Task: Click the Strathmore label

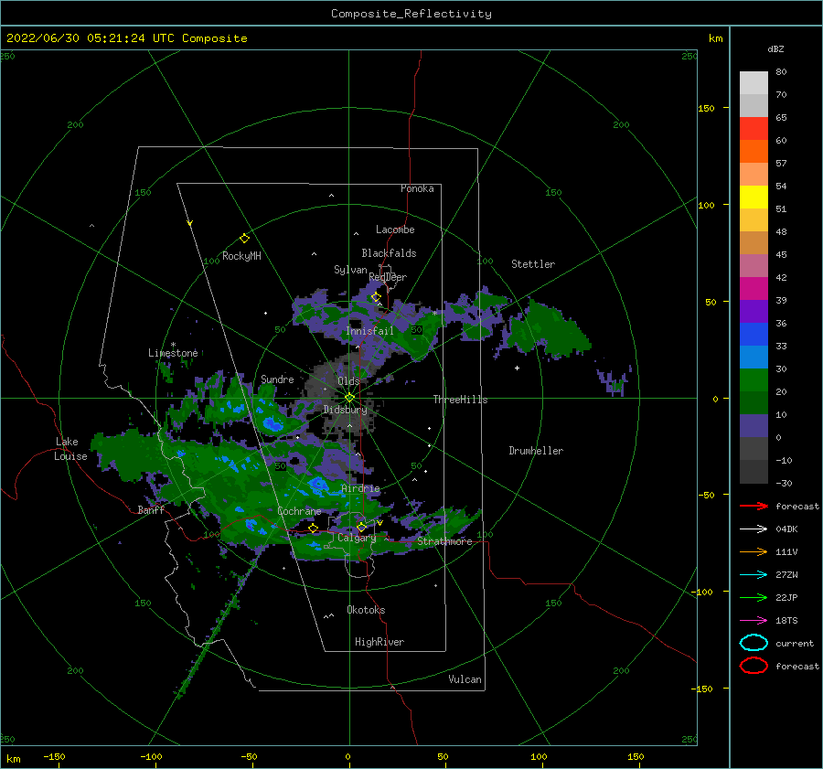Action: point(444,541)
